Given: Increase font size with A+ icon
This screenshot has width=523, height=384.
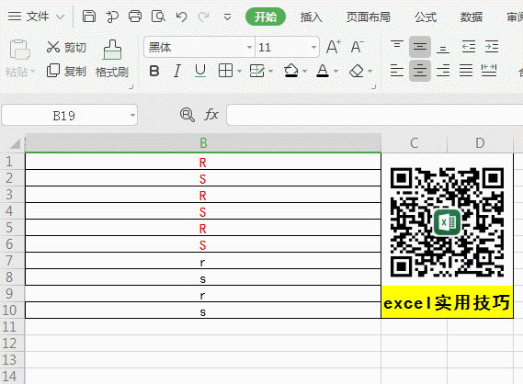Looking at the screenshot, I should pos(334,47).
